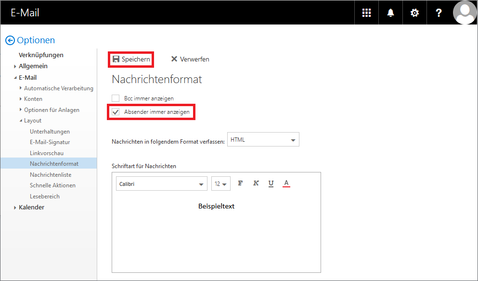The image size is (478, 281).
Task: Click the profile avatar picture
Action: click(x=464, y=12)
